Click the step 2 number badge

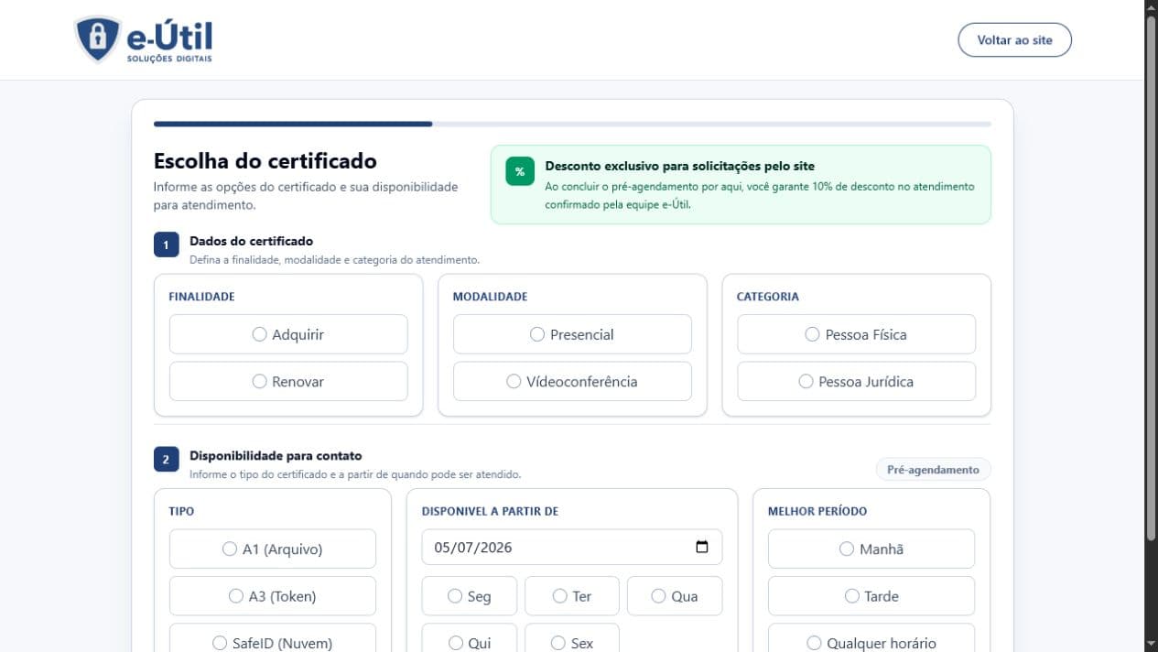(x=166, y=460)
